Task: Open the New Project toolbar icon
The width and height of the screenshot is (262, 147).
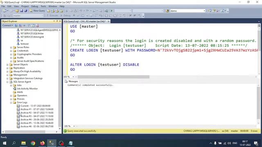Action: (x=5, y=11)
